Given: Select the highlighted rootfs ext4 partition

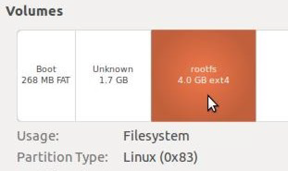Looking at the screenshot, I should coord(203,75).
